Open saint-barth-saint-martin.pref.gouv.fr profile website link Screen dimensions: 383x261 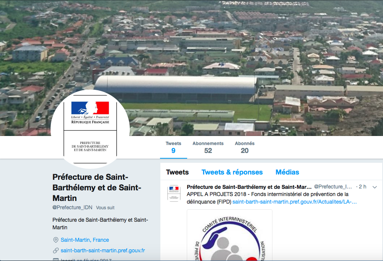click(x=103, y=250)
